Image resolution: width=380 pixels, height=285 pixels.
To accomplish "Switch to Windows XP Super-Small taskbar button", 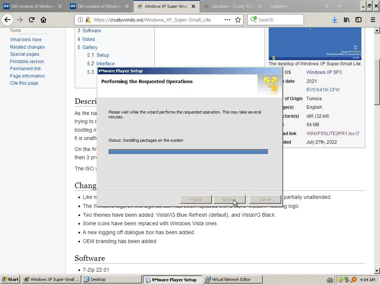I will (52, 279).
